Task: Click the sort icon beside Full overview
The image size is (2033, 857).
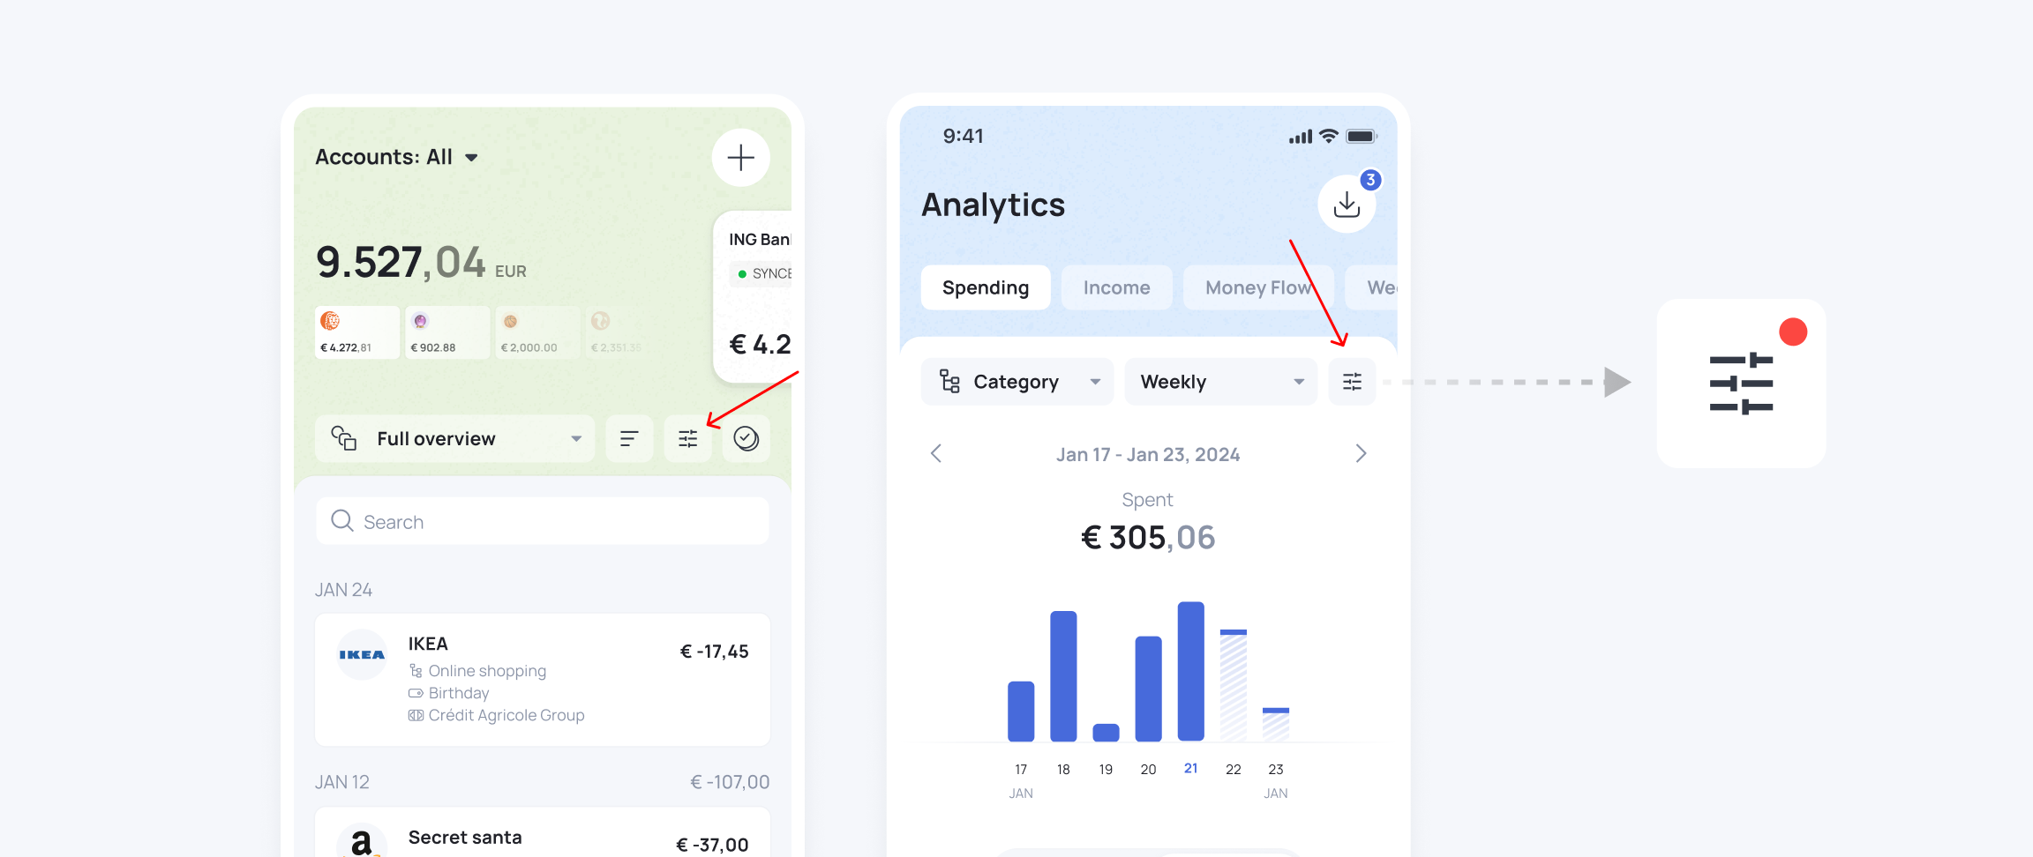Action: pos(629,439)
